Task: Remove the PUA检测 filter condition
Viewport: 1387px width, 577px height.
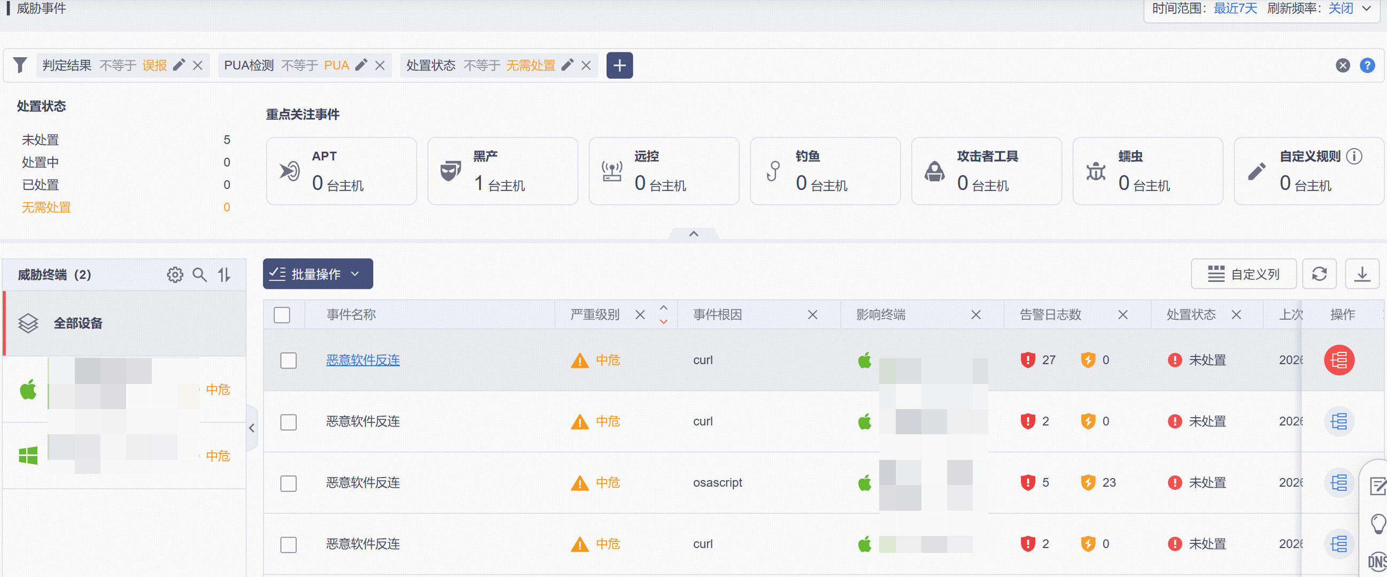Action: [379, 66]
